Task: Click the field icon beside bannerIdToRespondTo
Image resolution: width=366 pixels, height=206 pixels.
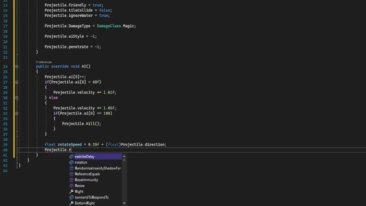Action: (71, 197)
